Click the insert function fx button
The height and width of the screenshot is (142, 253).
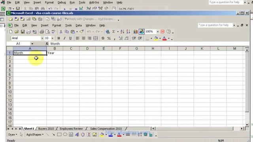(47, 44)
